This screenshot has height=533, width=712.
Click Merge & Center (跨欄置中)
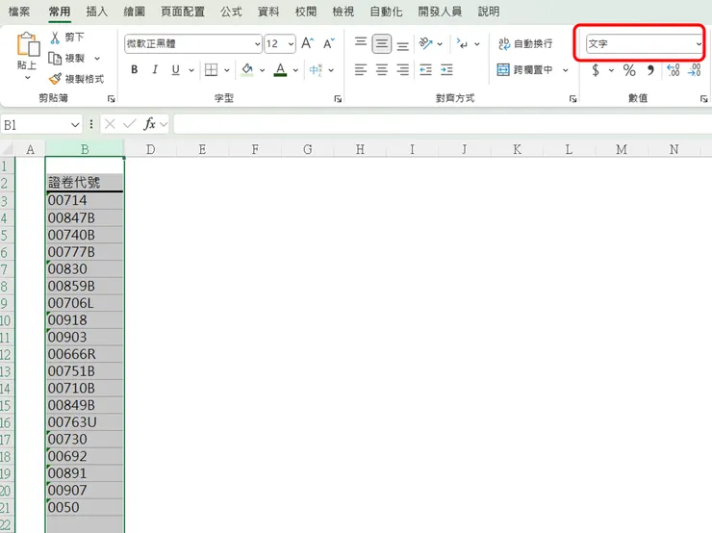tap(525, 70)
